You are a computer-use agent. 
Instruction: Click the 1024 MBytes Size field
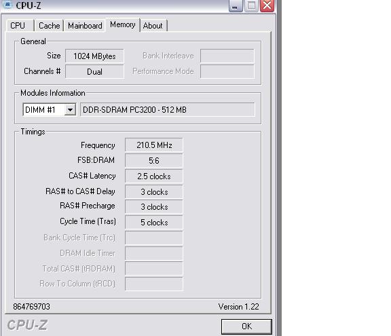(94, 56)
